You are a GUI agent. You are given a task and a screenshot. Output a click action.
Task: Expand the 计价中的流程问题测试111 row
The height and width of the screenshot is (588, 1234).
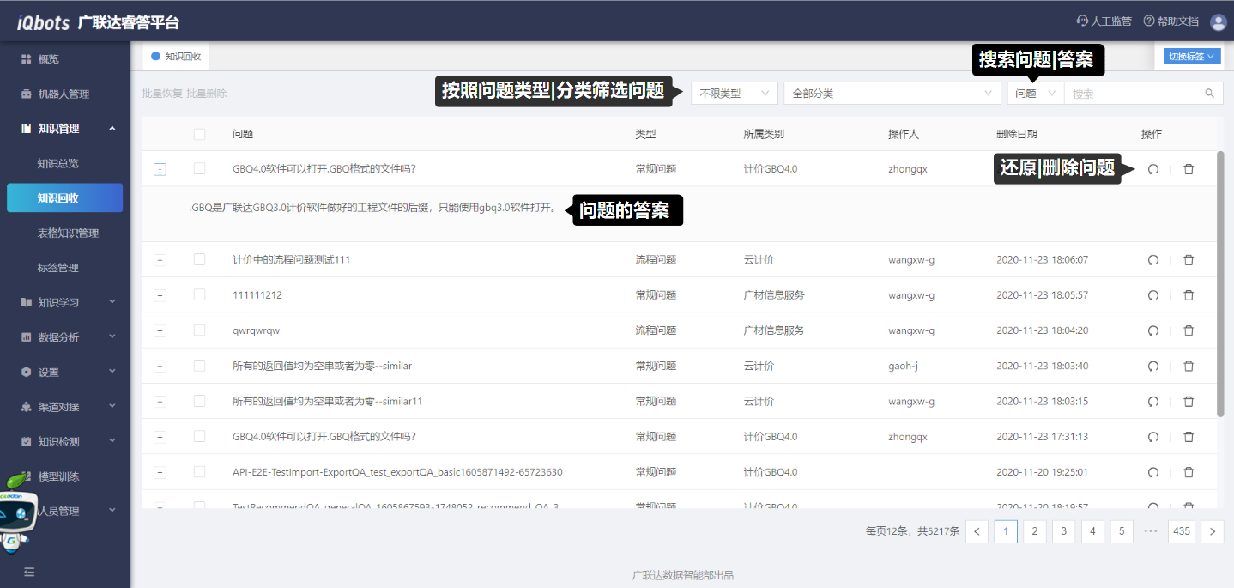(x=160, y=260)
